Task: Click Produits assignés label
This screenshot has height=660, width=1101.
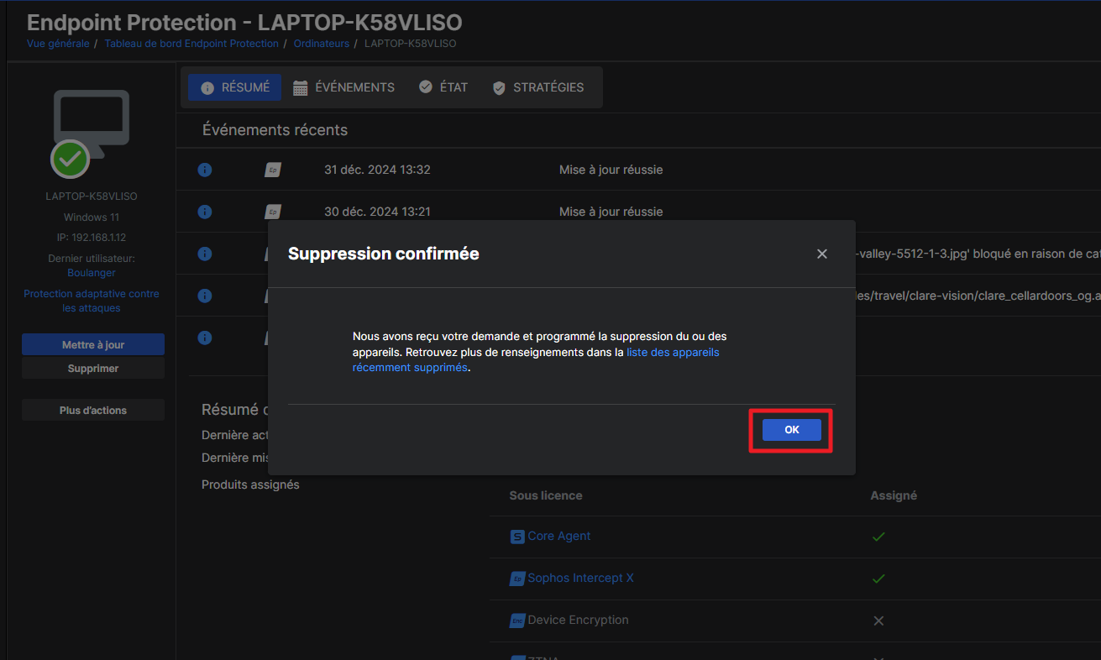Action: tap(250, 485)
